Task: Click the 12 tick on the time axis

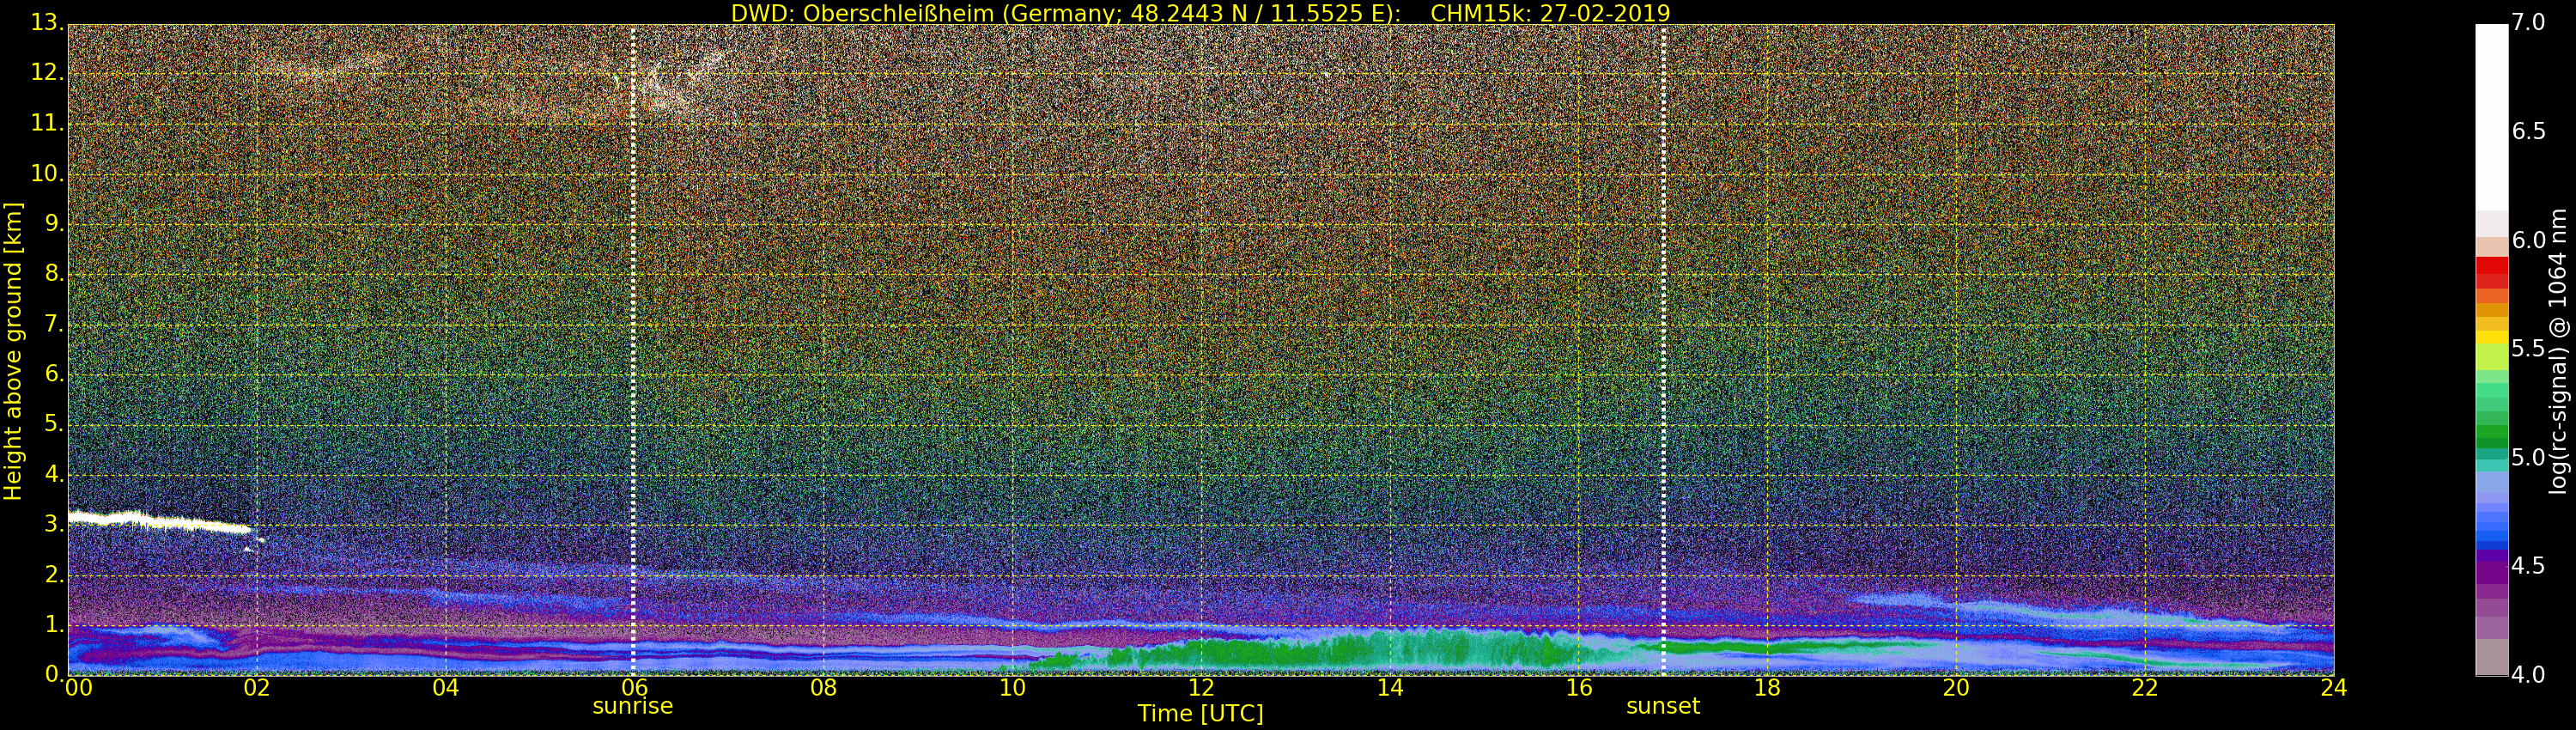Action: pos(1200,688)
